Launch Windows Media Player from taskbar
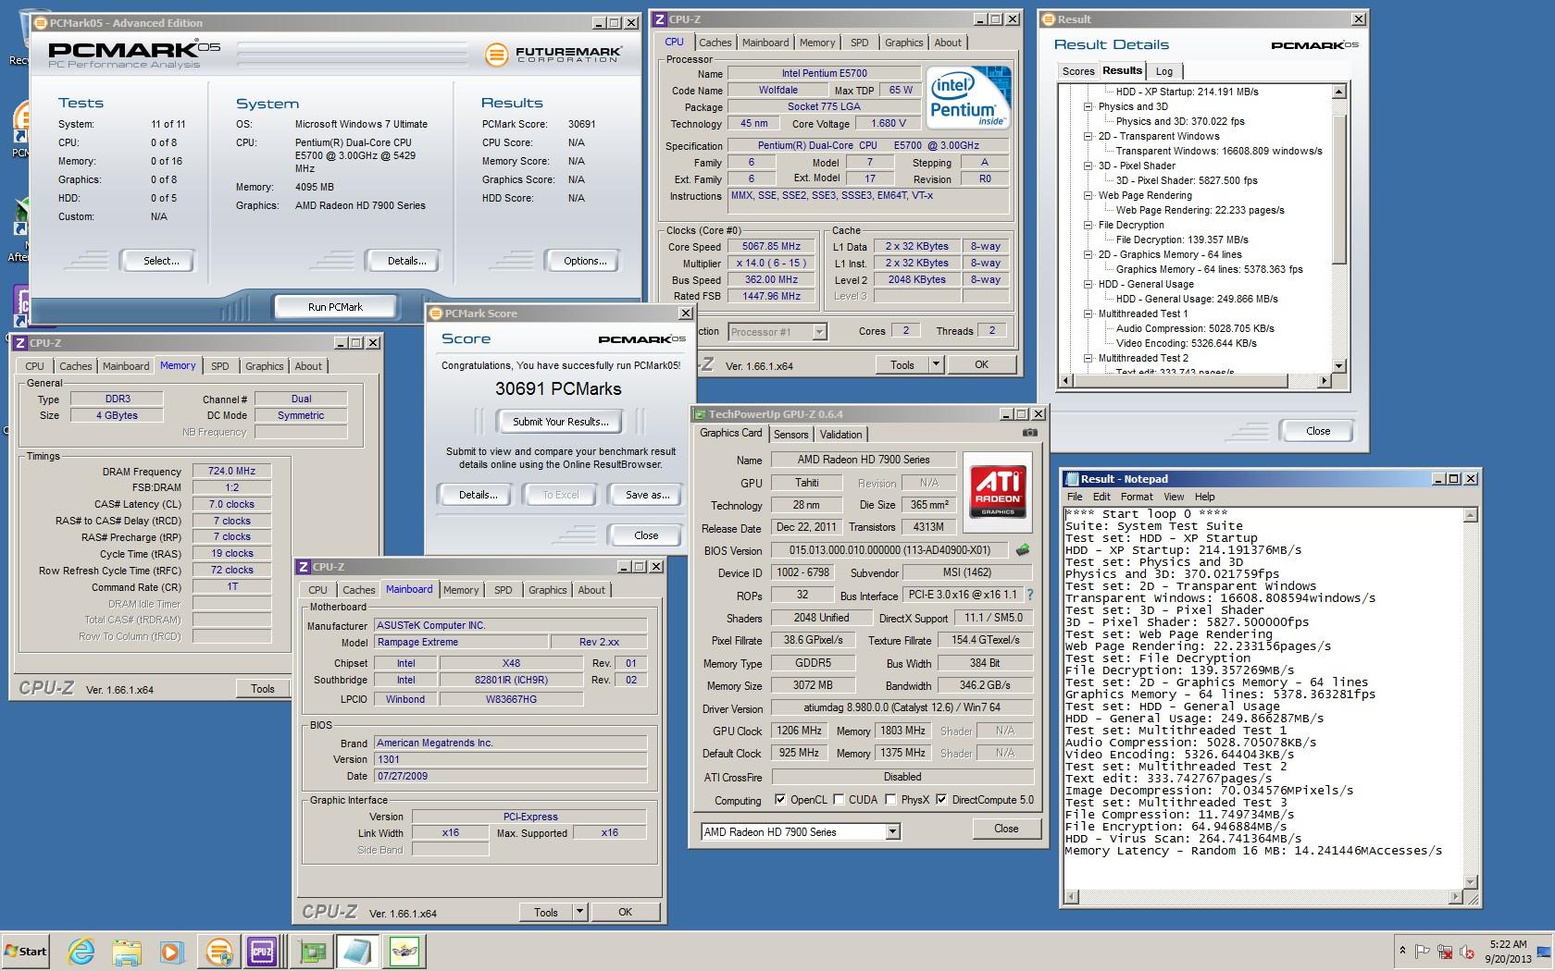Screen dimensions: 1555x971 (x=171, y=951)
